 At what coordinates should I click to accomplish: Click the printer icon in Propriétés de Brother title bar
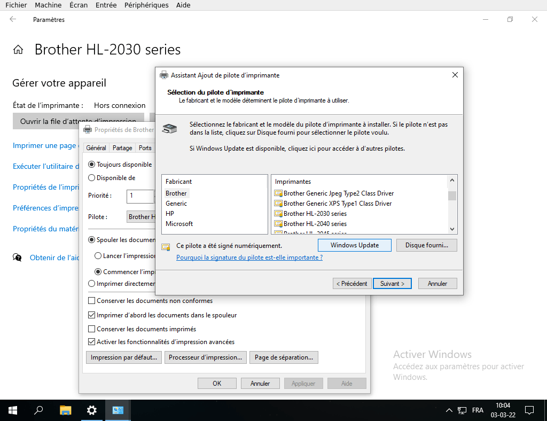87,129
